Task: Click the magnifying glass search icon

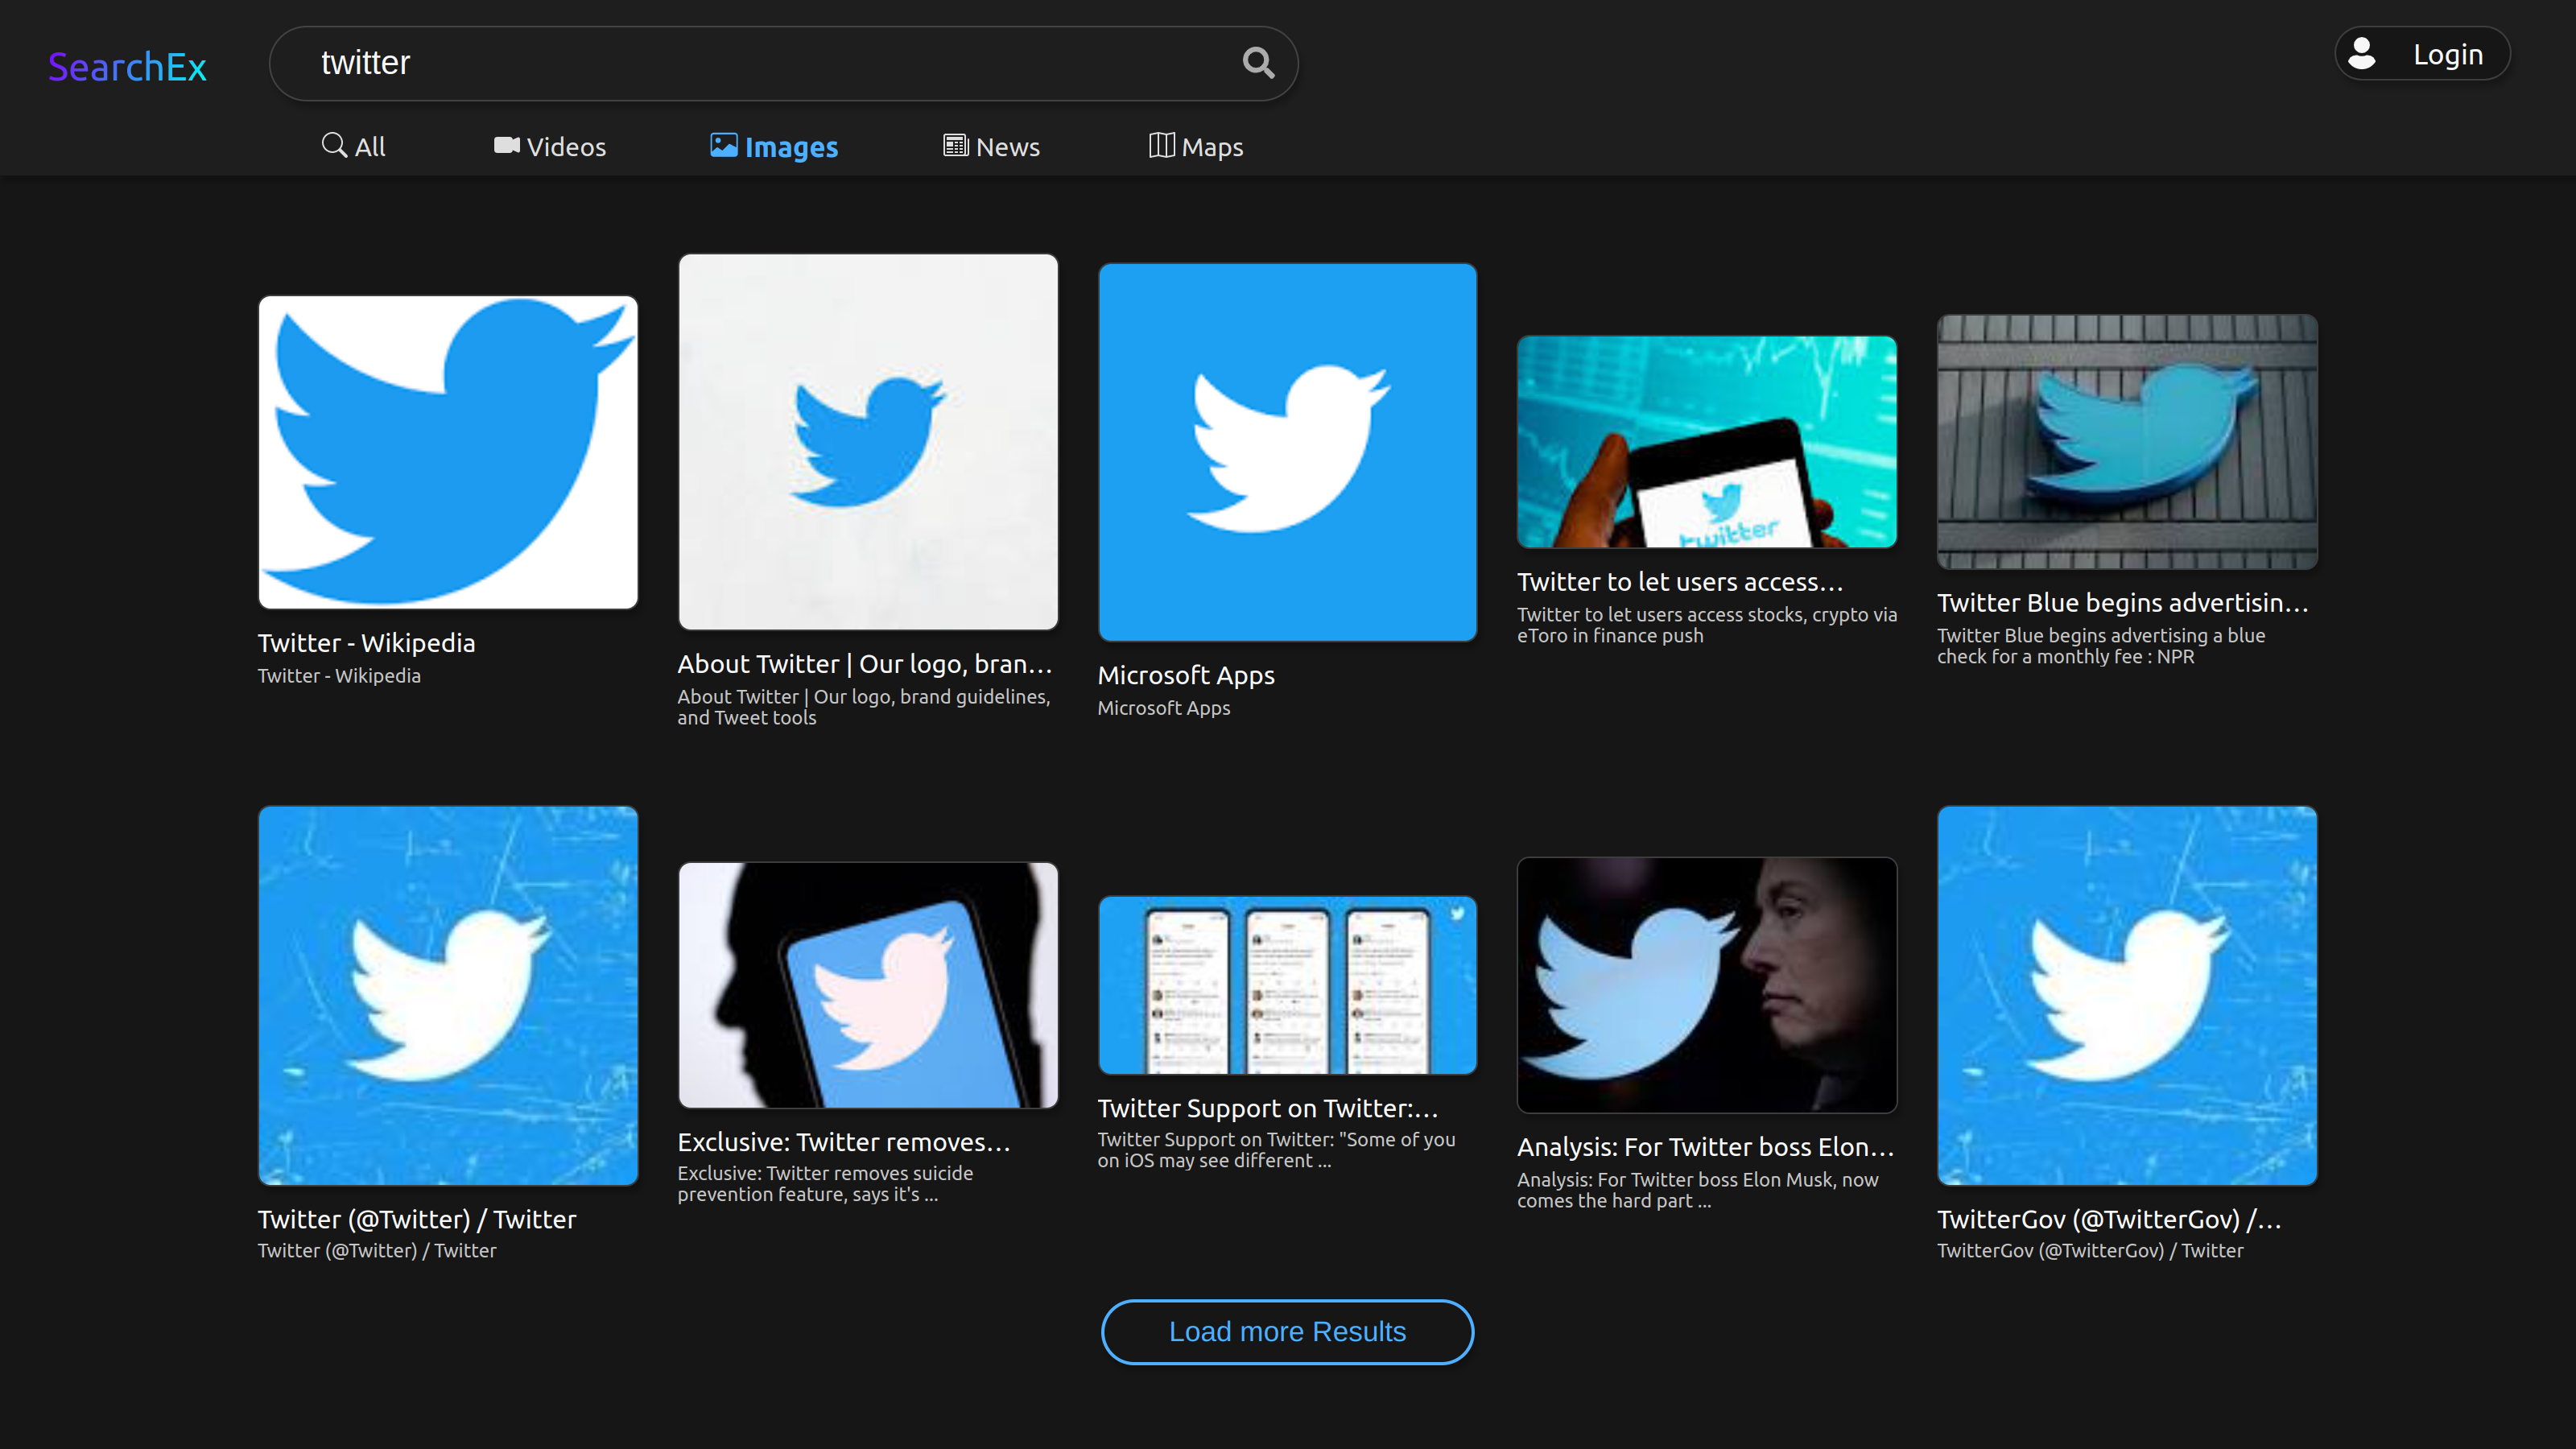Action: click(1258, 63)
